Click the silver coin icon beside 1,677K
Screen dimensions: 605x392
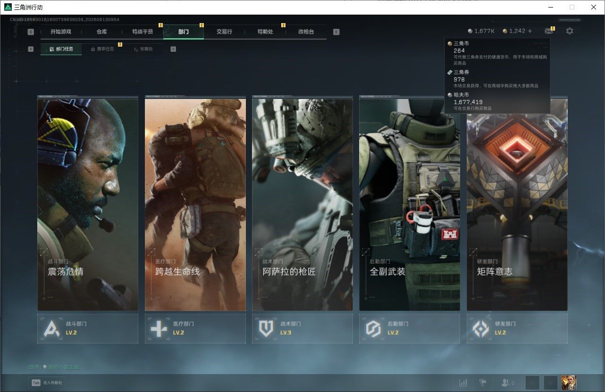470,31
